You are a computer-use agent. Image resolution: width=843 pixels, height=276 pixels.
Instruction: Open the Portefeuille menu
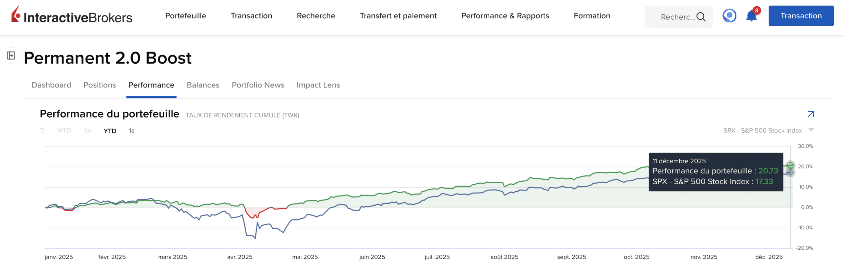pyautogui.click(x=185, y=16)
